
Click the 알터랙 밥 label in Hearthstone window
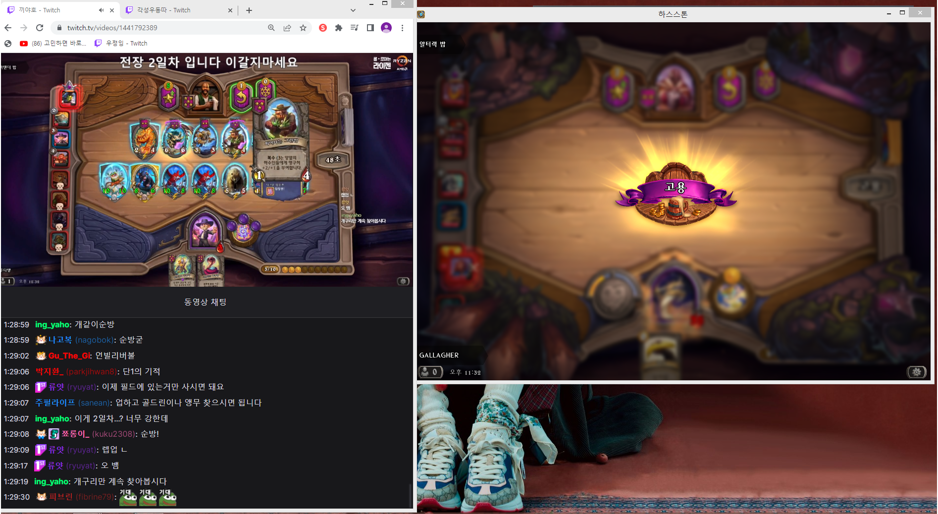432,44
